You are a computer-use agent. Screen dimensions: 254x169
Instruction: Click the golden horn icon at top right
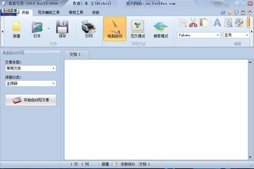coord(230,12)
